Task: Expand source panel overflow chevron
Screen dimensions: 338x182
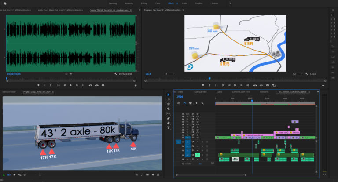Action: [x=140, y=9]
